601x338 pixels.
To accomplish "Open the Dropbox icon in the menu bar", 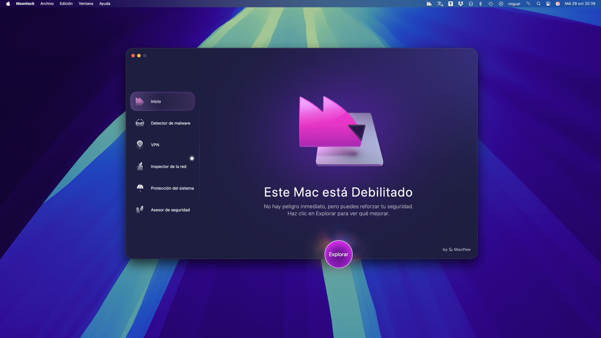I will (x=461, y=4).
